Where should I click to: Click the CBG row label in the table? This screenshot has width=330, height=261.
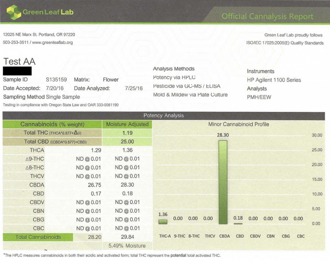pyautogui.click(x=38, y=220)
